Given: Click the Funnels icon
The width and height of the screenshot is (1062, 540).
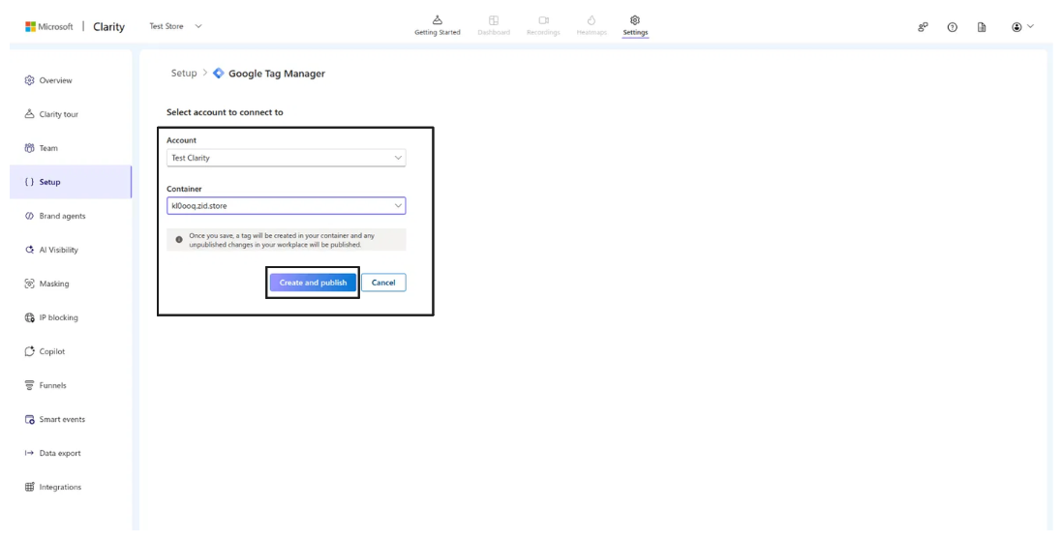Looking at the screenshot, I should [29, 385].
